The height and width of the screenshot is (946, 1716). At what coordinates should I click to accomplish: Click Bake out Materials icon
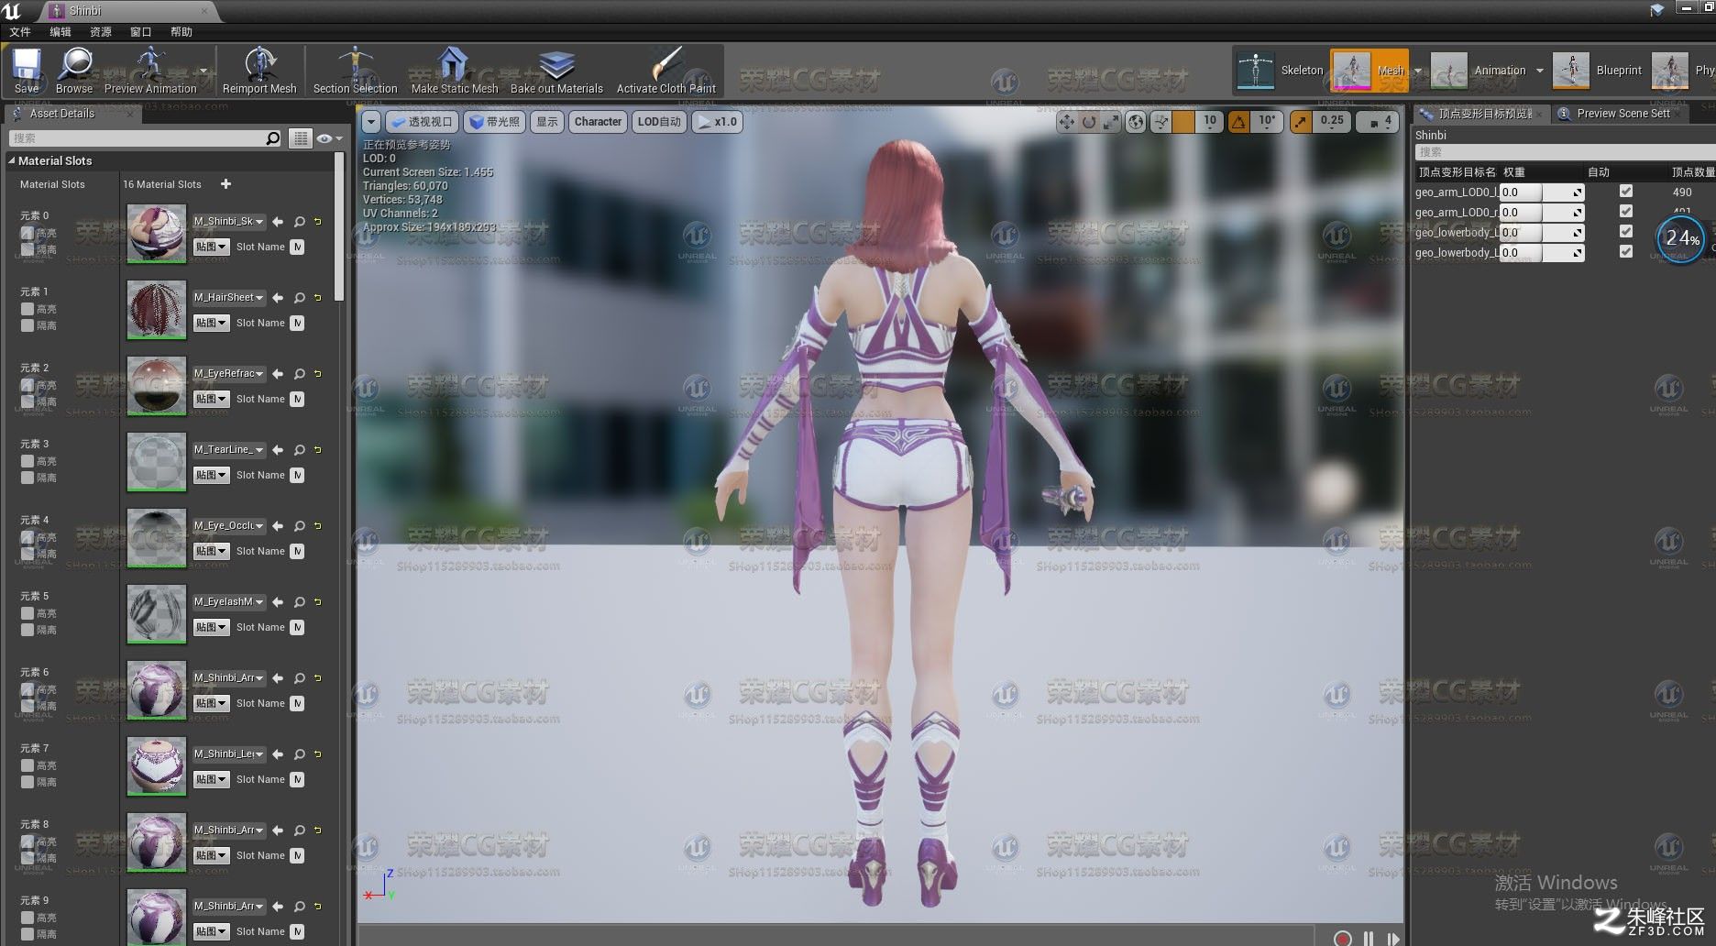tap(556, 71)
